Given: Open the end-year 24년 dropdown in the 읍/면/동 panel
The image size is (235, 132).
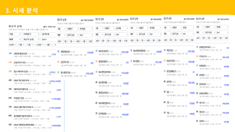Looking at the screenshot, I should pyautogui.click(x=40, y=45).
